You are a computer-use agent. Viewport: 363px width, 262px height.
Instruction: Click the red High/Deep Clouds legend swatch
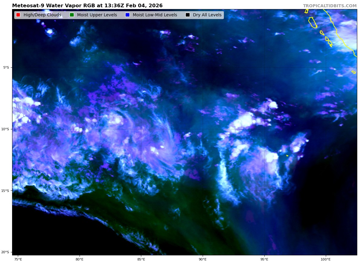(18, 15)
